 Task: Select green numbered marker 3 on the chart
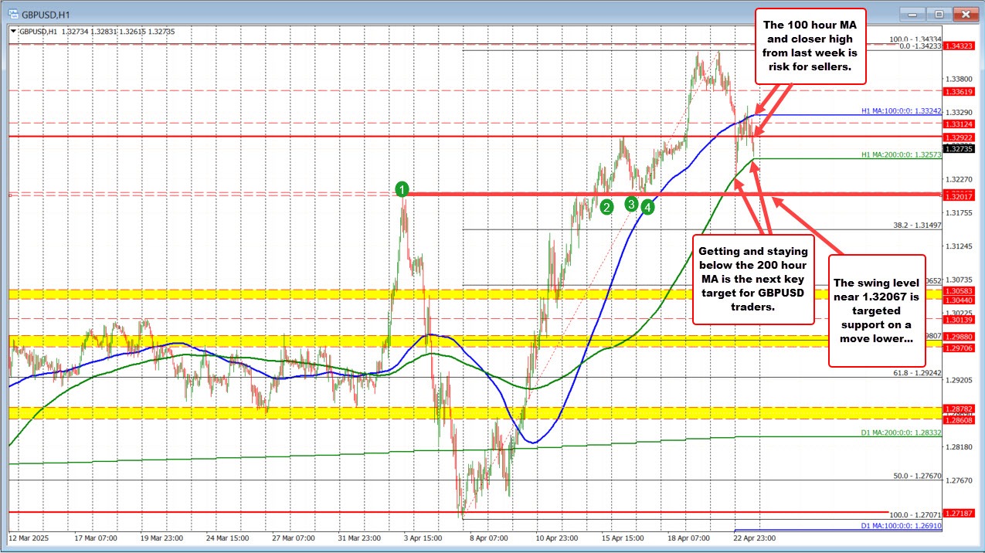[x=630, y=204]
